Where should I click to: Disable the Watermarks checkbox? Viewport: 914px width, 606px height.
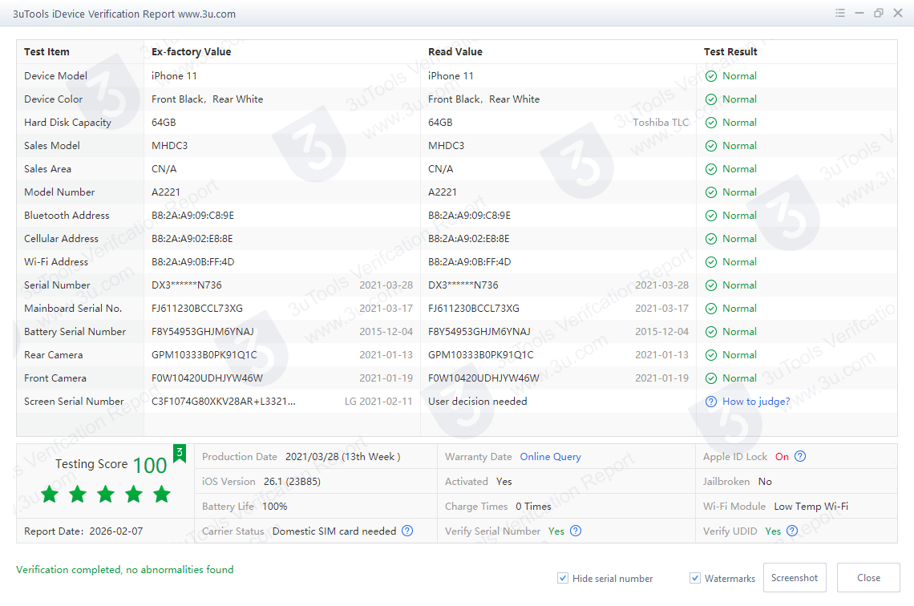coord(695,578)
